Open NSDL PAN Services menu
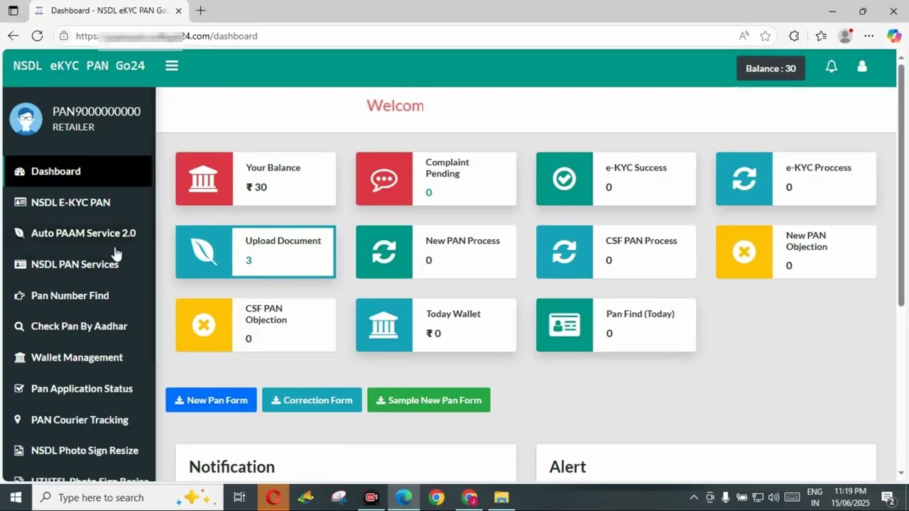Screen dimensions: 909x511 pos(77,264)
